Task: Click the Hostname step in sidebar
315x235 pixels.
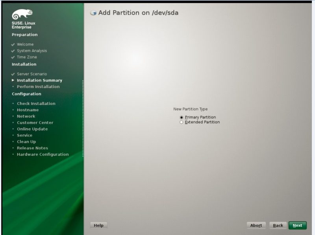Action: pyautogui.click(x=28, y=110)
